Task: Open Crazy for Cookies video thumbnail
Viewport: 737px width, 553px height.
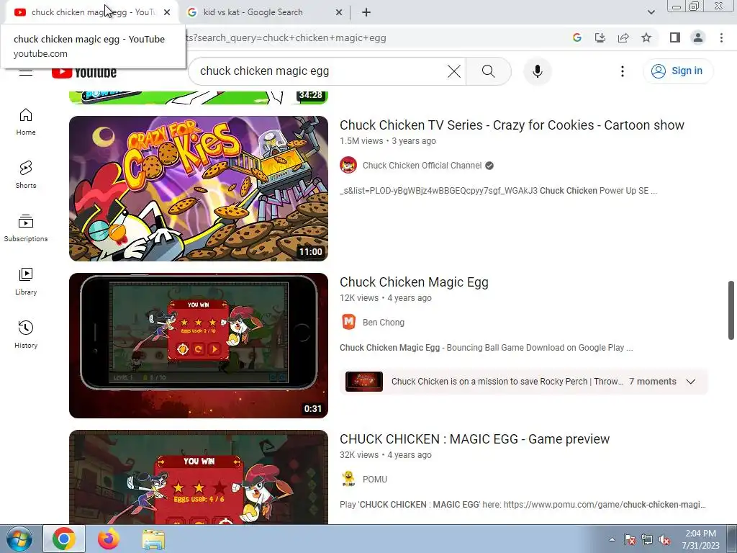Action: (x=199, y=189)
